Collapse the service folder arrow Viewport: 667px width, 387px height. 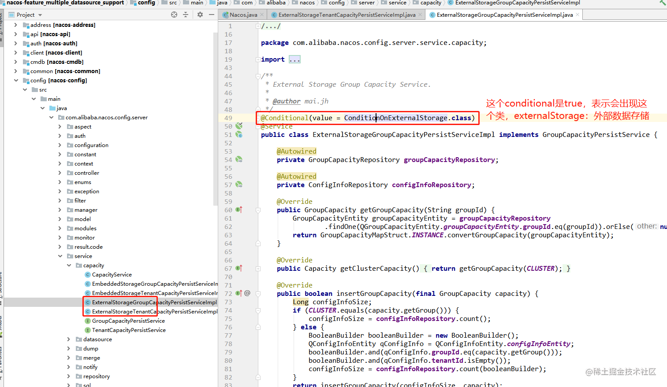coord(60,256)
